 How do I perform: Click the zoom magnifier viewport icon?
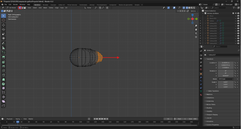[196, 25]
